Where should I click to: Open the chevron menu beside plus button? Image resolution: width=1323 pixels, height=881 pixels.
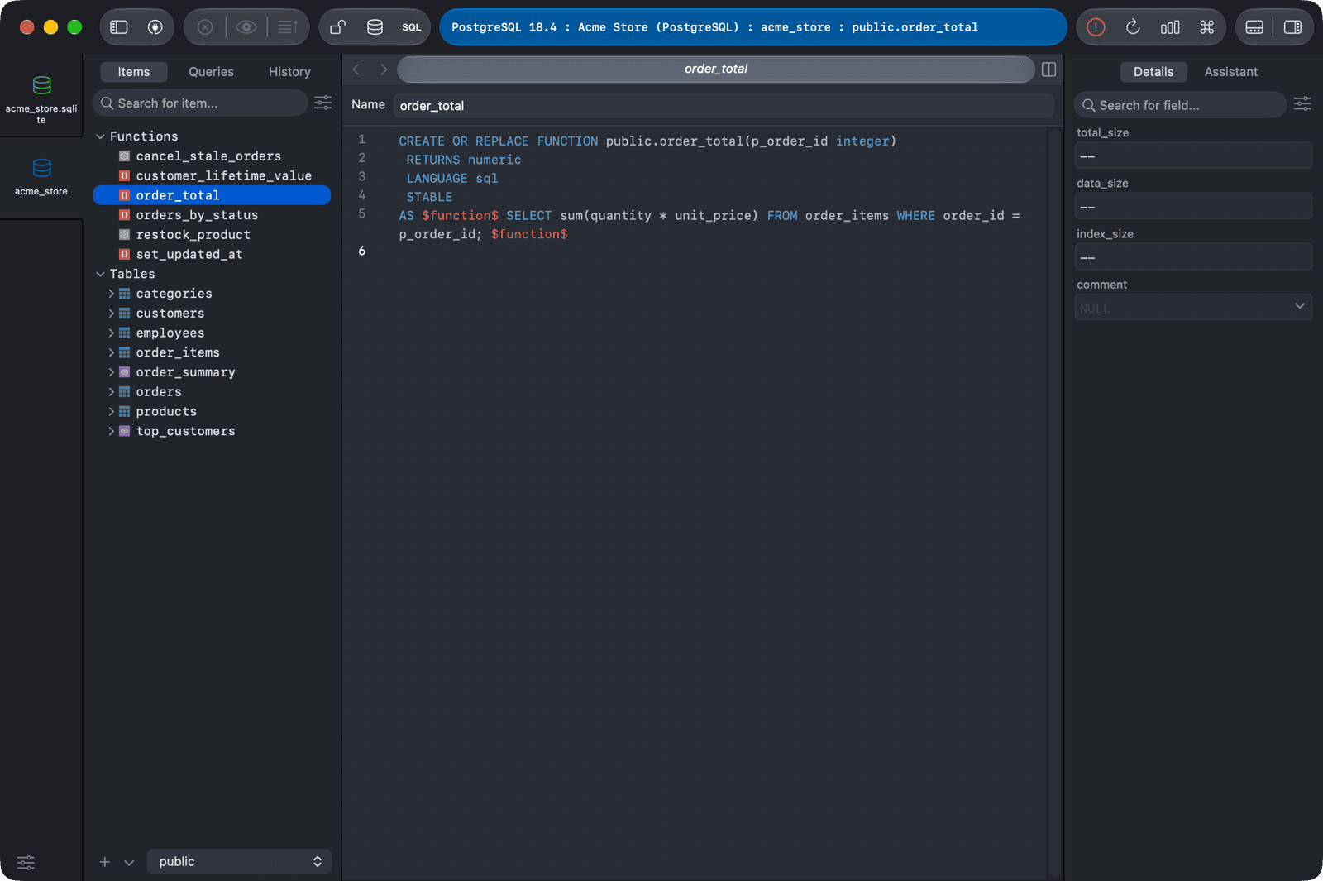click(129, 862)
